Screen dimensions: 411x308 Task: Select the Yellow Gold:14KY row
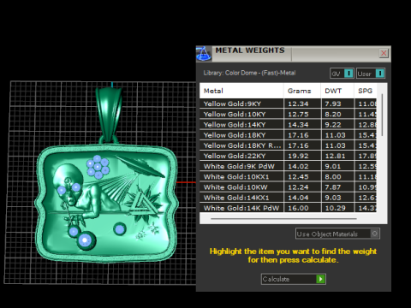pyautogui.click(x=288, y=125)
